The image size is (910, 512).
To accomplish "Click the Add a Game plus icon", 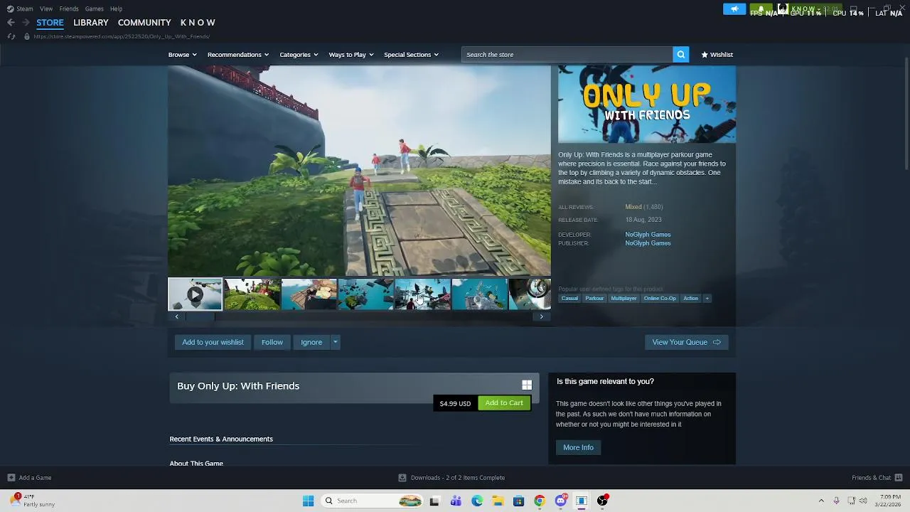I will point(11,478).
